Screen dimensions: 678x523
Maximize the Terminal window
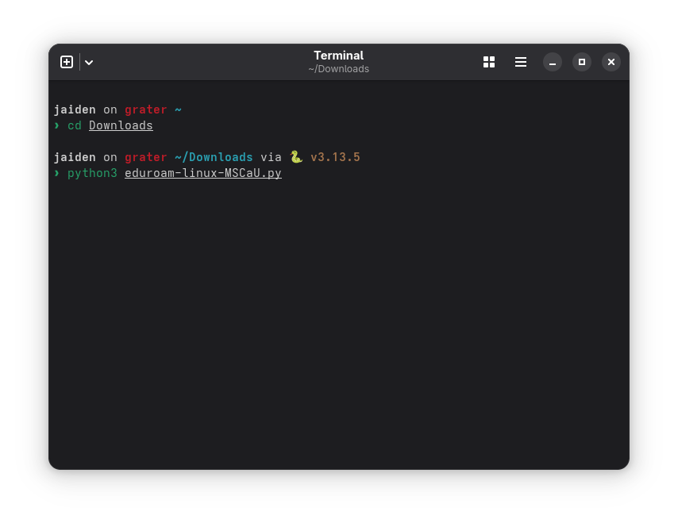[x=582, y=62]
